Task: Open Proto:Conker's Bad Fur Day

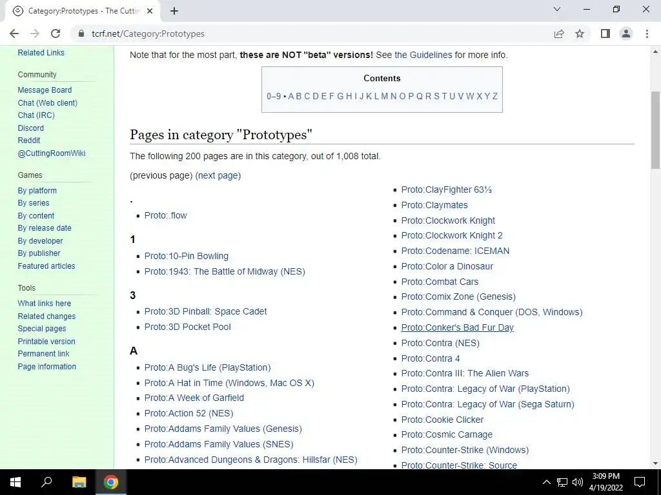Action: coord(458,327)
